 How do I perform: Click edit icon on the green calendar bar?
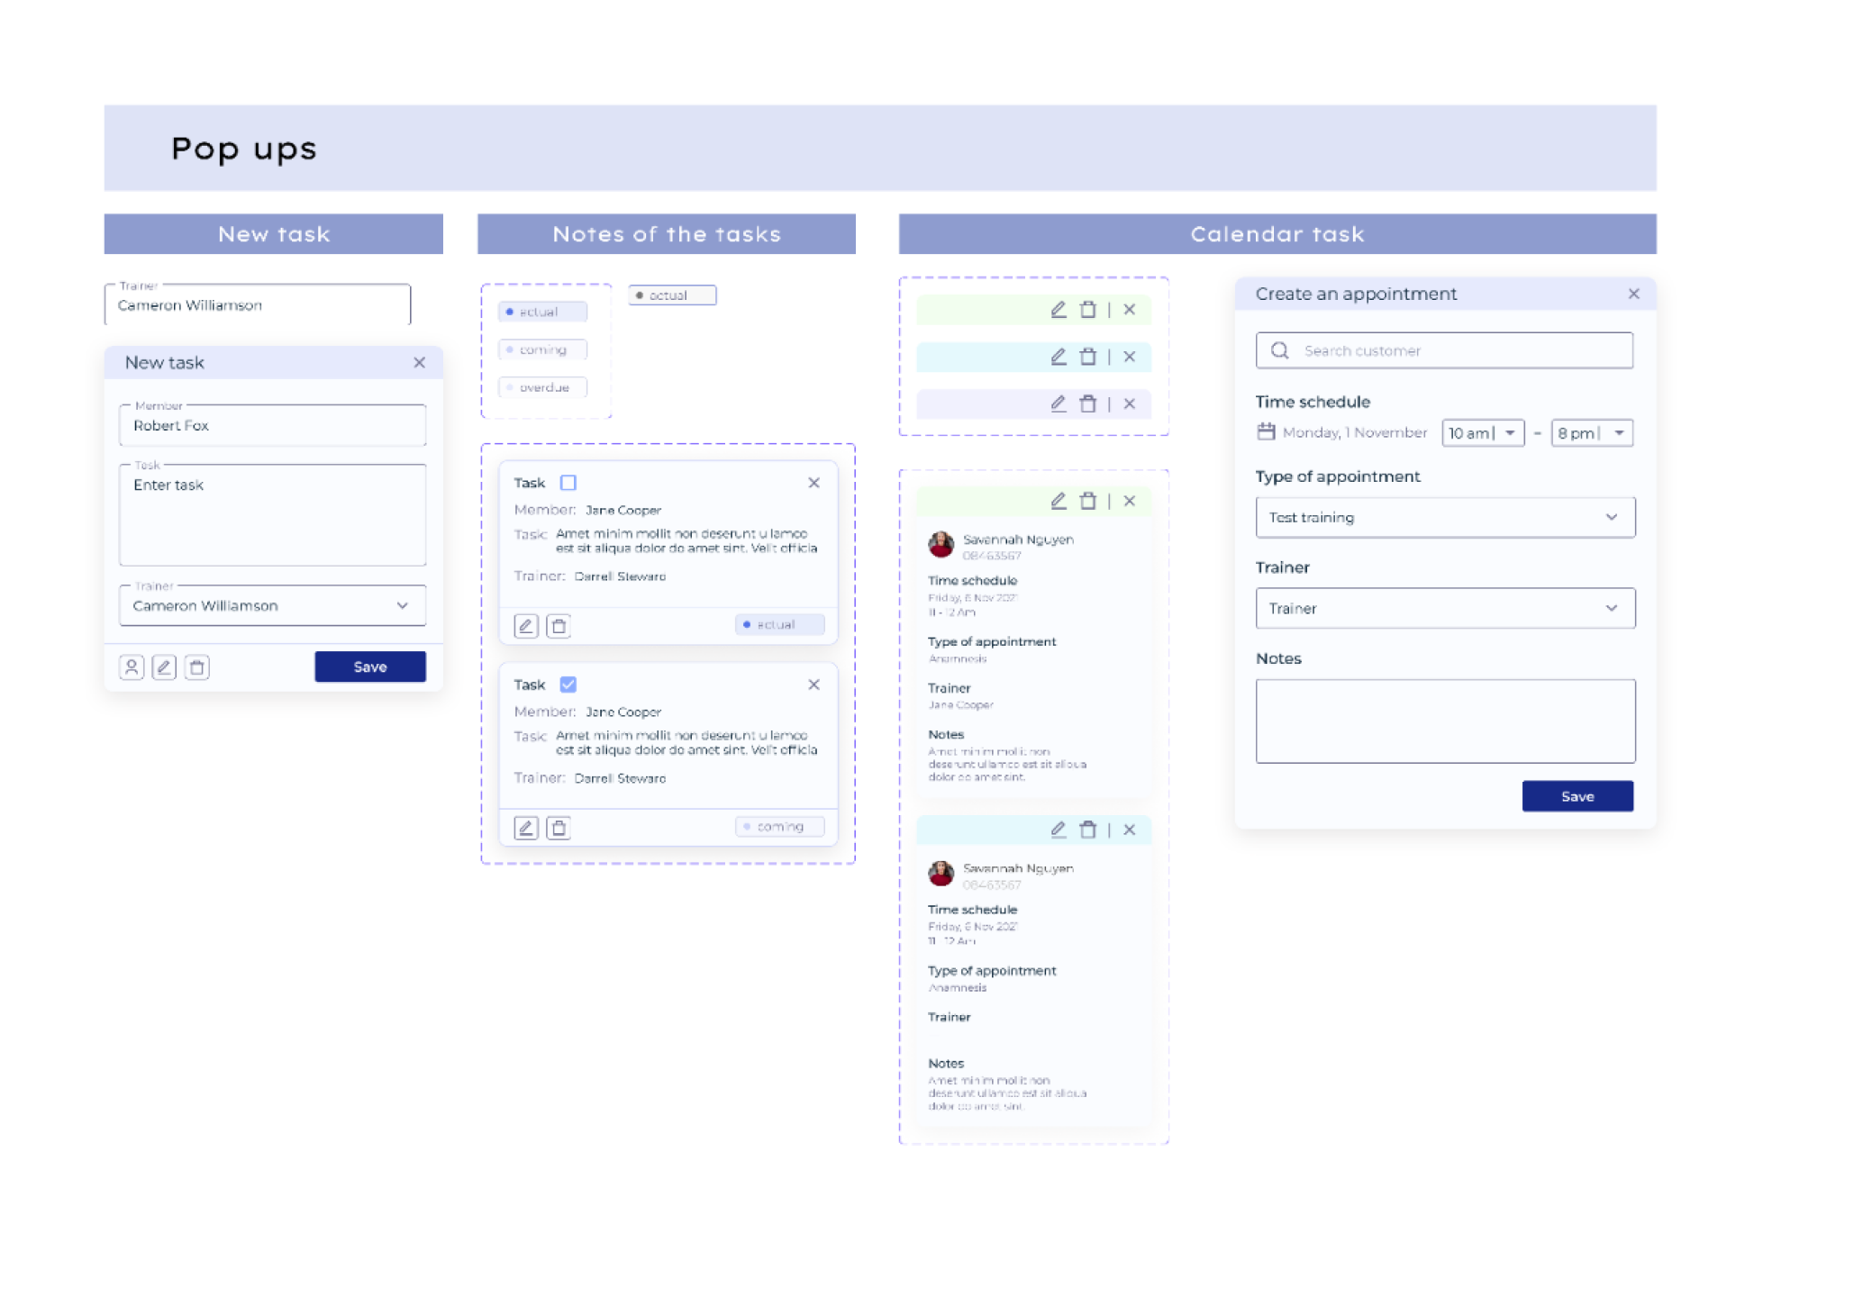click(x=1059, y=310)
